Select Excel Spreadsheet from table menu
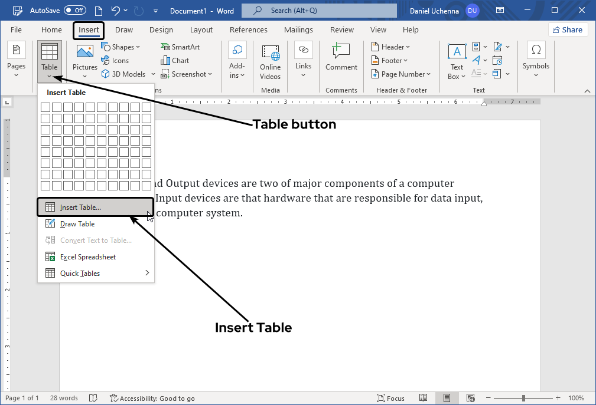 tap(87, 257)
